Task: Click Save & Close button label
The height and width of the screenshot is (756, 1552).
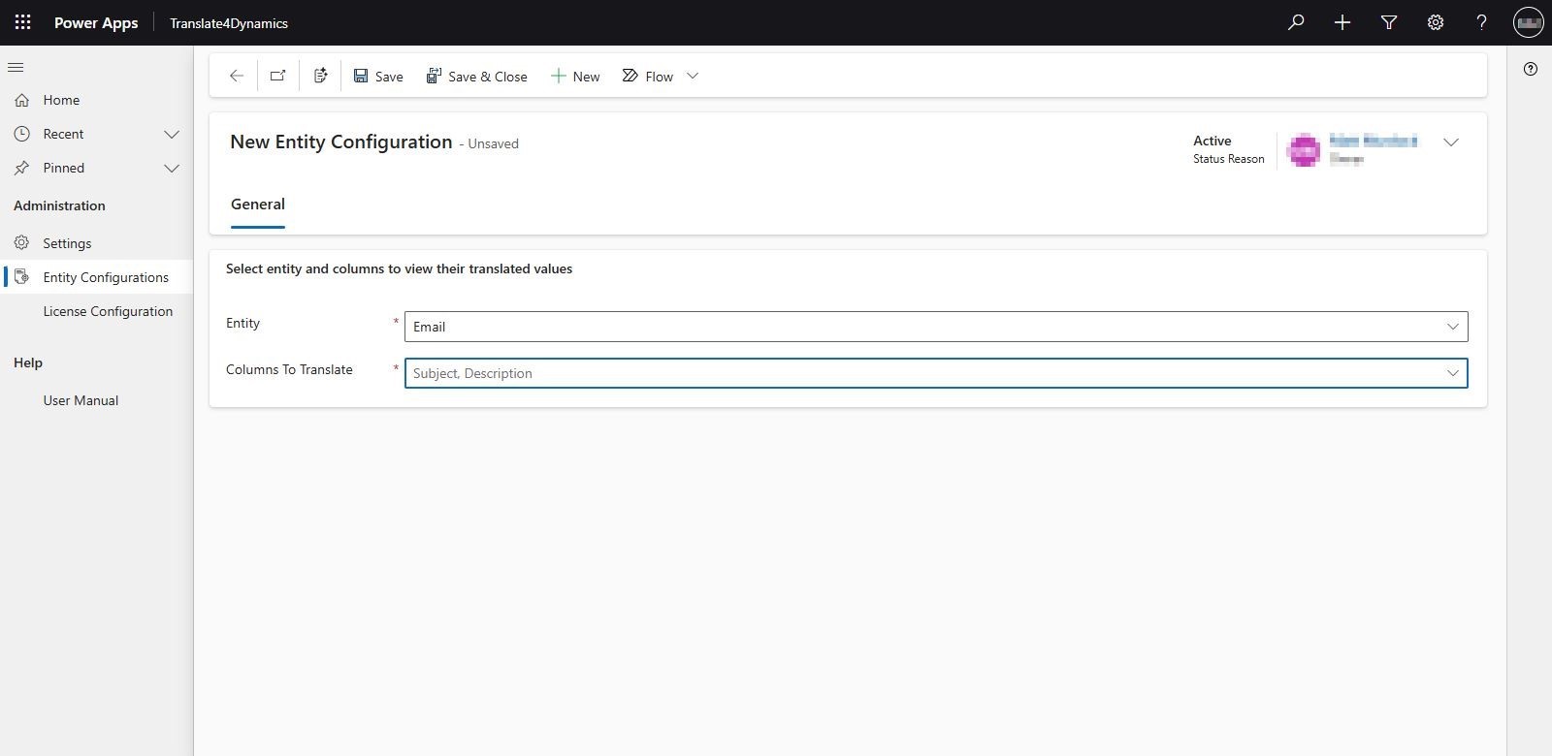Action: pos(488,77)
